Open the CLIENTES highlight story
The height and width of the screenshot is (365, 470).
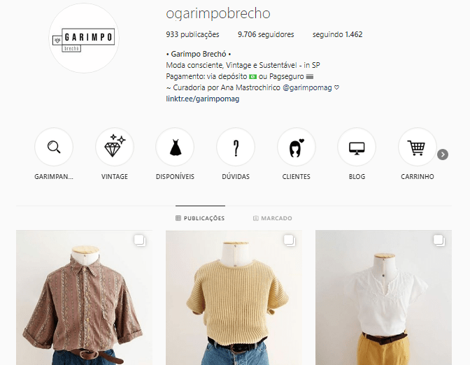[x=296, y=147]
